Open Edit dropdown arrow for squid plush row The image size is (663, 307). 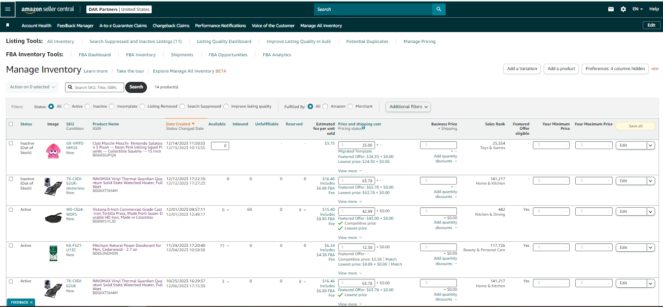tap(651, 145)
